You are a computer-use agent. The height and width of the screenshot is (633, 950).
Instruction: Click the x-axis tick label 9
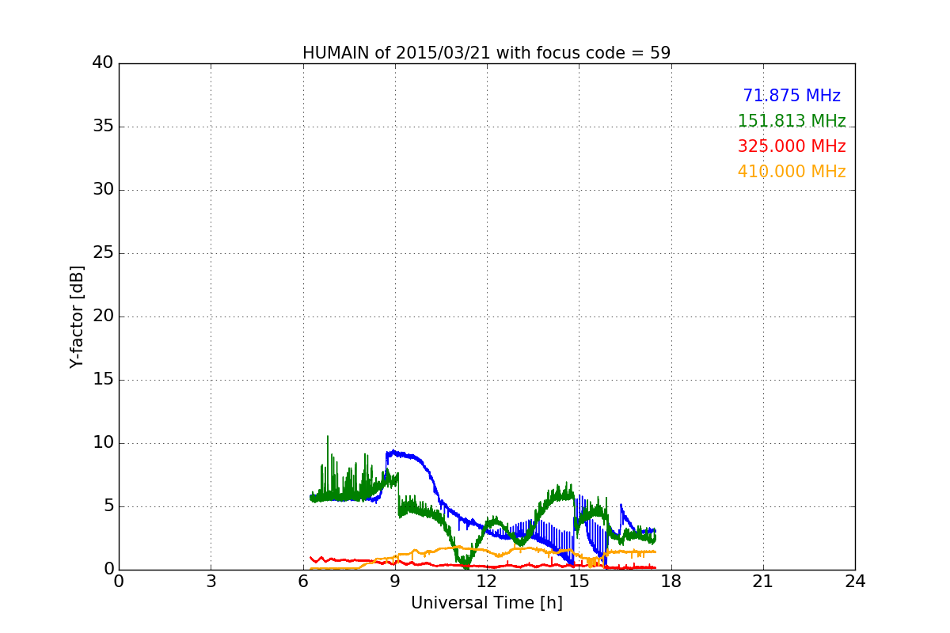tap(395, 581)
